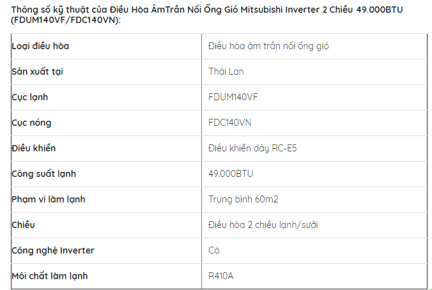Click the "Chiều" row label
The width and height of the screenshot is (432, 290).
(23, 225)
